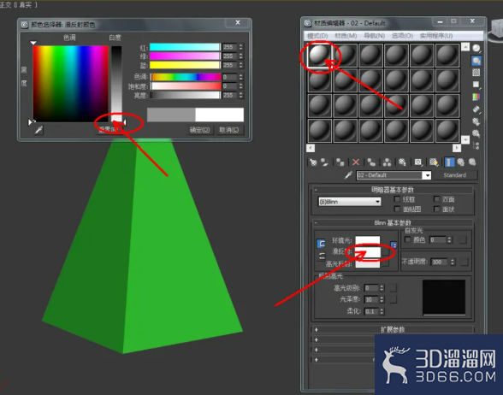Image resolution: width=503 pixels, height=395 pixels.
Task: Open the 材质(M) menu
Action: (x=346, y=36)
